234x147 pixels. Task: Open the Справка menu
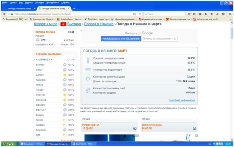coord(65,3)
